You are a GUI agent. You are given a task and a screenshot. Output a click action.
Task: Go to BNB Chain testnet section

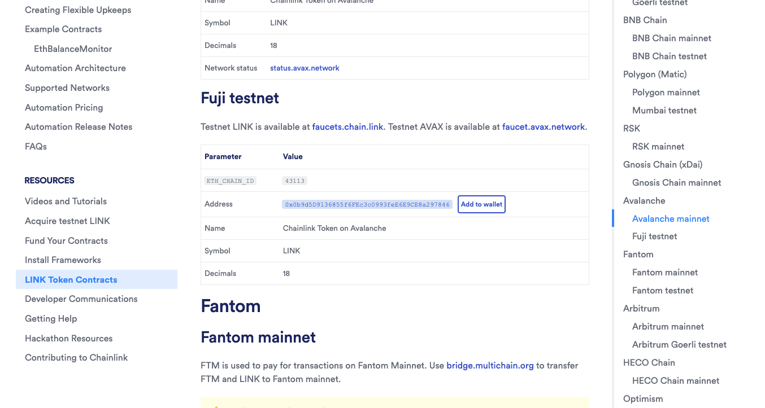670,56
